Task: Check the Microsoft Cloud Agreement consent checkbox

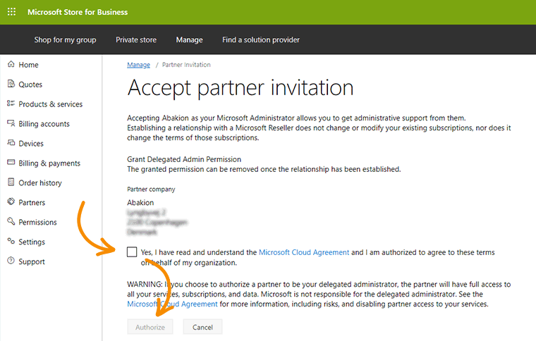Action: (132, 252)
